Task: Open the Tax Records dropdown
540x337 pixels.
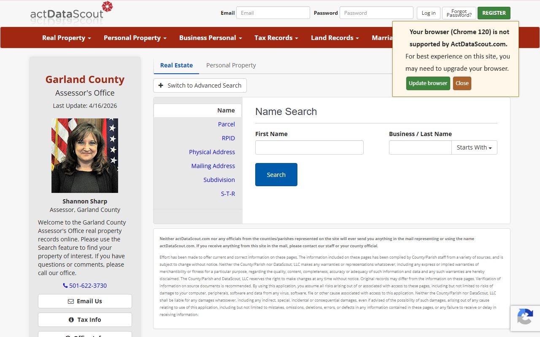Action: [276, 37]
